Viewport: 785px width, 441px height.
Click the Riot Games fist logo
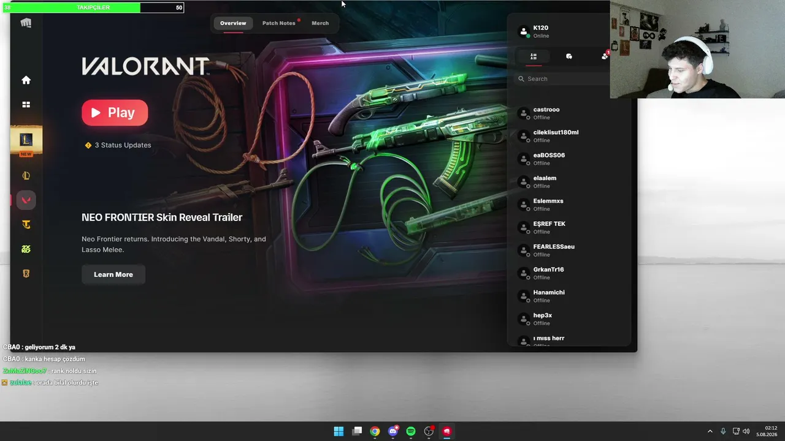pos(26,23)
